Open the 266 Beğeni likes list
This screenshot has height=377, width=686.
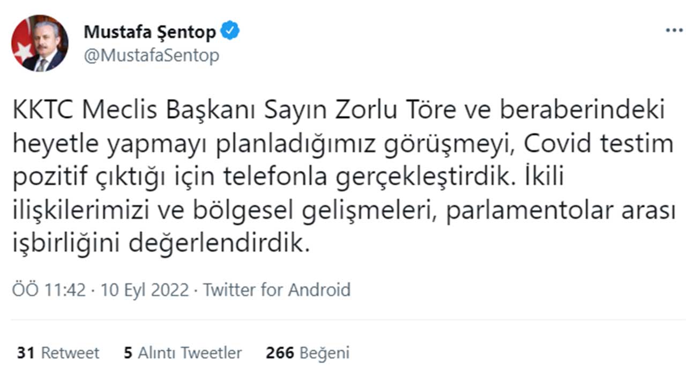coord(308,353)
